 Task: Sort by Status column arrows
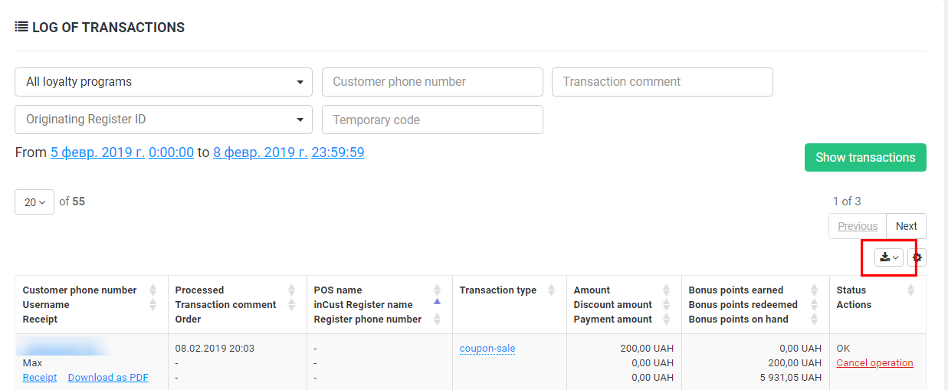click(x=910, y=290)
